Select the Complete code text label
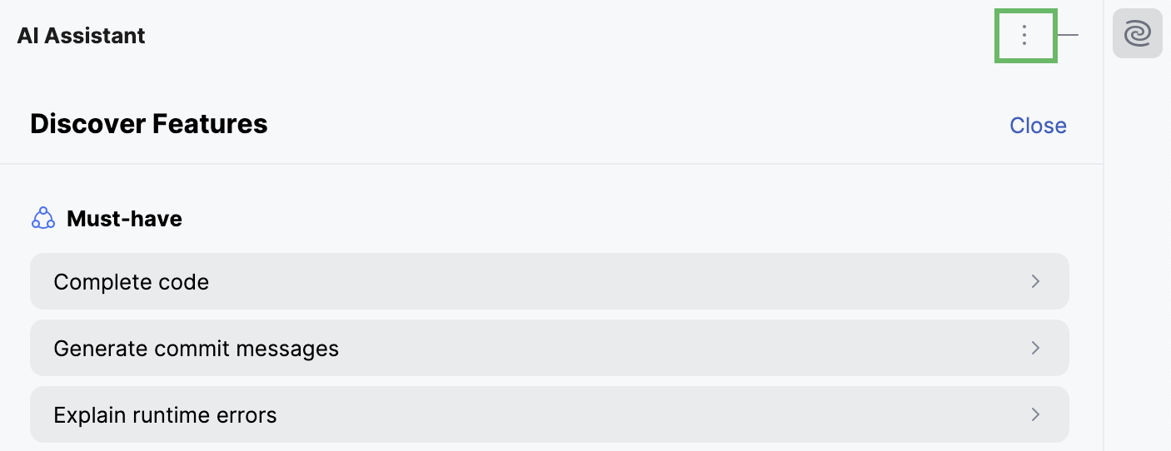Image resolution: width=1171 pixels, height=451 pixels. (132, 282)
